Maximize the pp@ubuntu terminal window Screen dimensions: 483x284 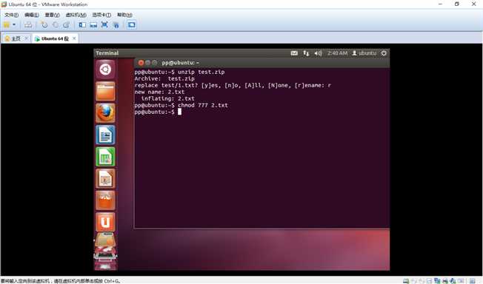click(x=155, y=63)
